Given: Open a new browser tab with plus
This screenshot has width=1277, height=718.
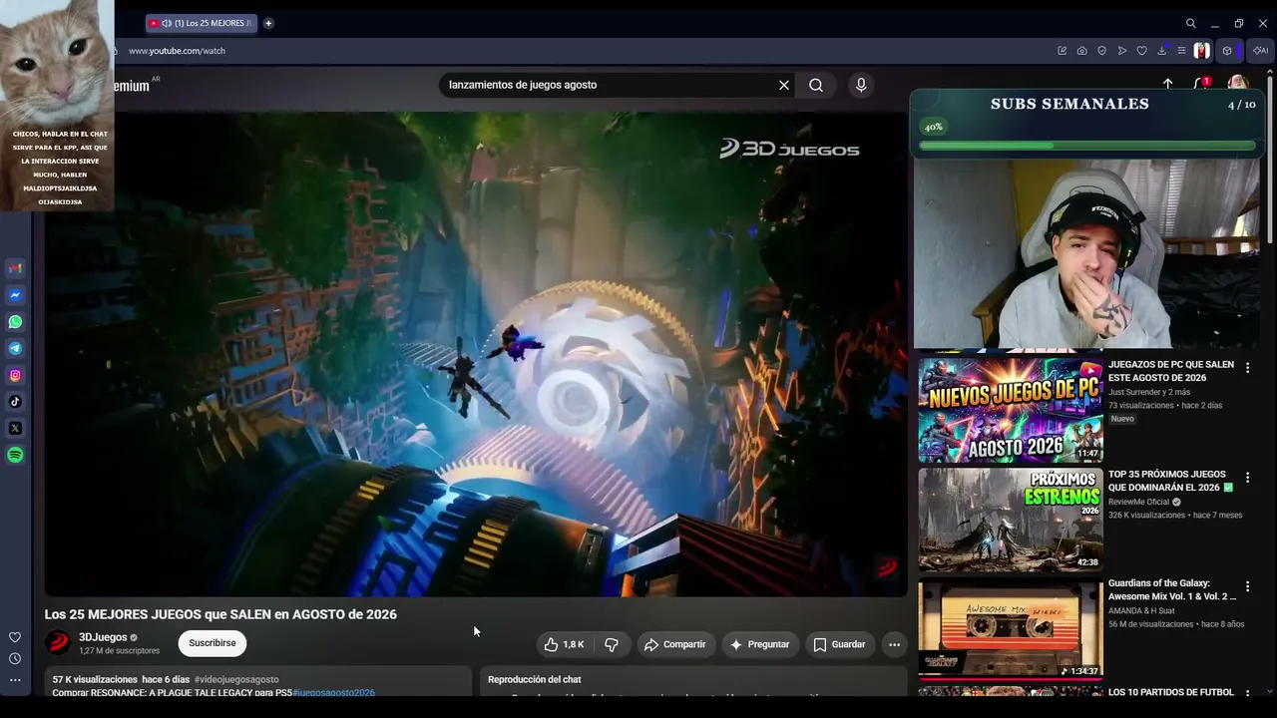Looking at the screenshot, I should tap(268, 23).
